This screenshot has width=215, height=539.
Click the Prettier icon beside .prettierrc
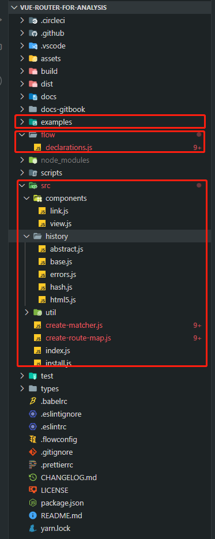[x=33, y=465]
